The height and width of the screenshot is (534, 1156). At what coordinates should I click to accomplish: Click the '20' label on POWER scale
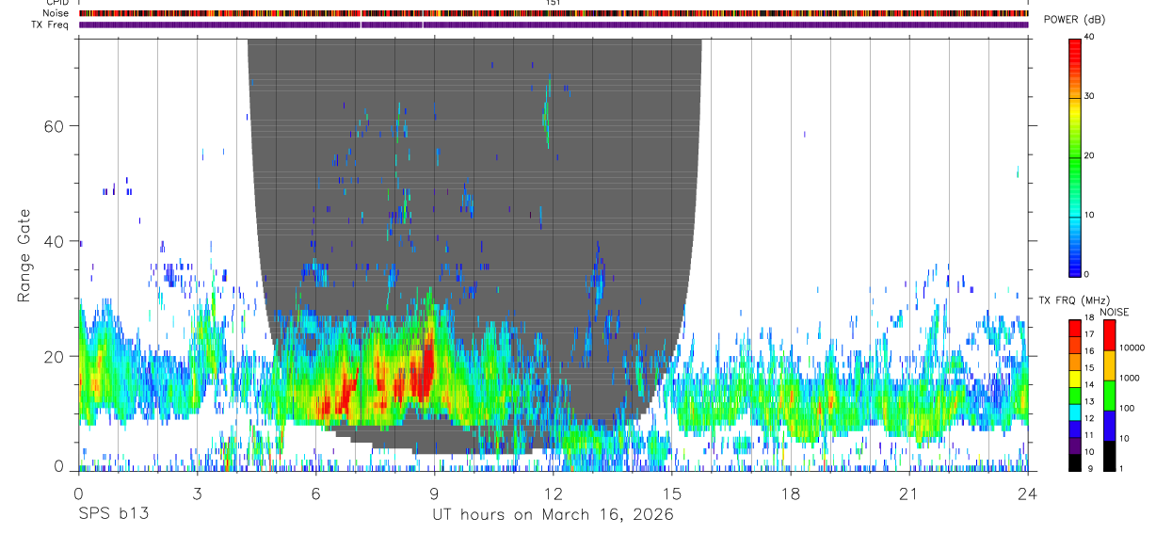tap(1089, 155)
